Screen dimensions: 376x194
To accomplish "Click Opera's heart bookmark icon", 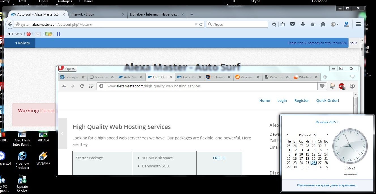I will coord(322,86).
